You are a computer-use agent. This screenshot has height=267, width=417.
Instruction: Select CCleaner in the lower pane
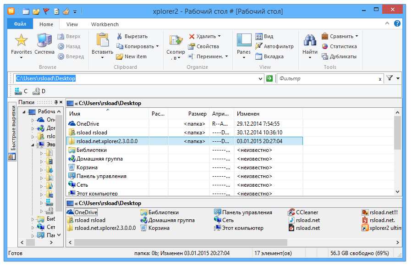pos(303,212)
